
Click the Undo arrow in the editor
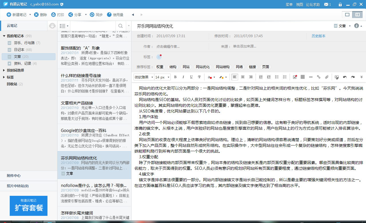[345, 77]
